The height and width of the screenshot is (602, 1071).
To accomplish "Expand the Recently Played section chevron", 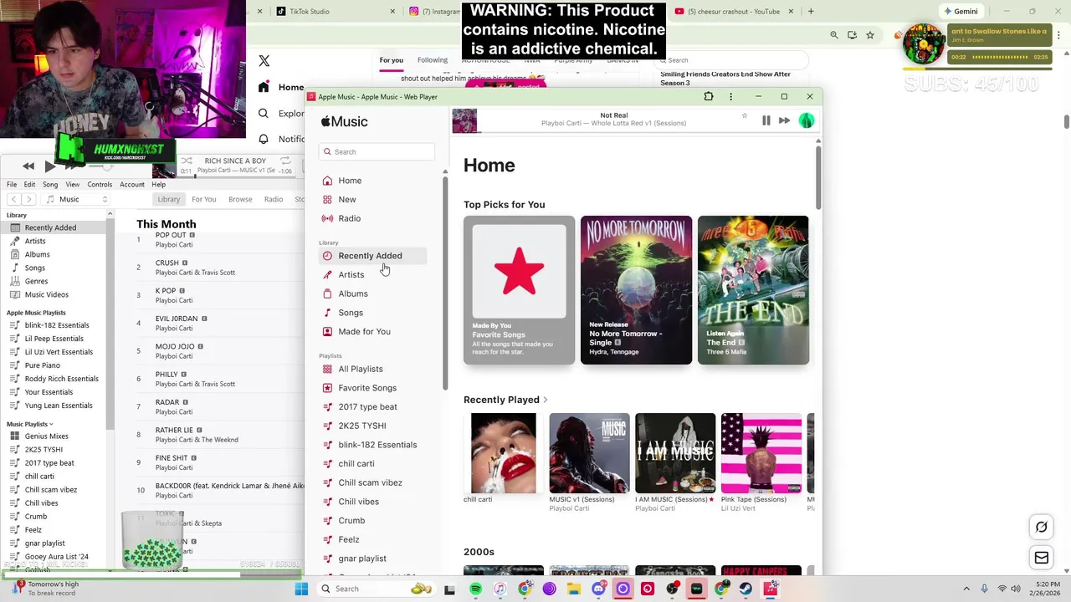I will pos(545,400).
